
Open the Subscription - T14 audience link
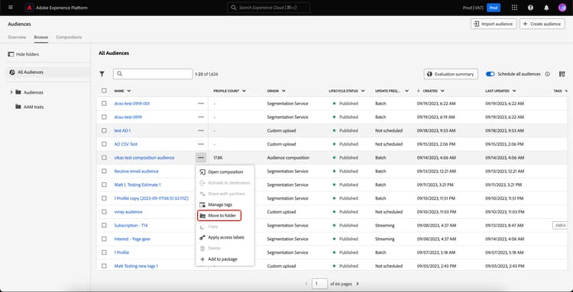pyautogui.click(x=131, y=225)
